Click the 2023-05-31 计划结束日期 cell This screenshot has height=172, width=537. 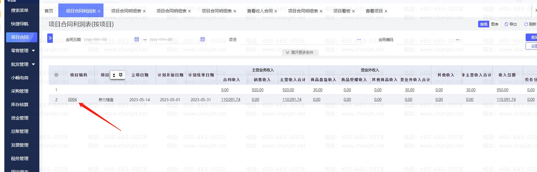point(201,100)
